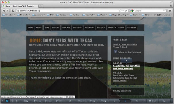
Task: Click the Facebook icon in What's New
Action: [x=115, y=52]
